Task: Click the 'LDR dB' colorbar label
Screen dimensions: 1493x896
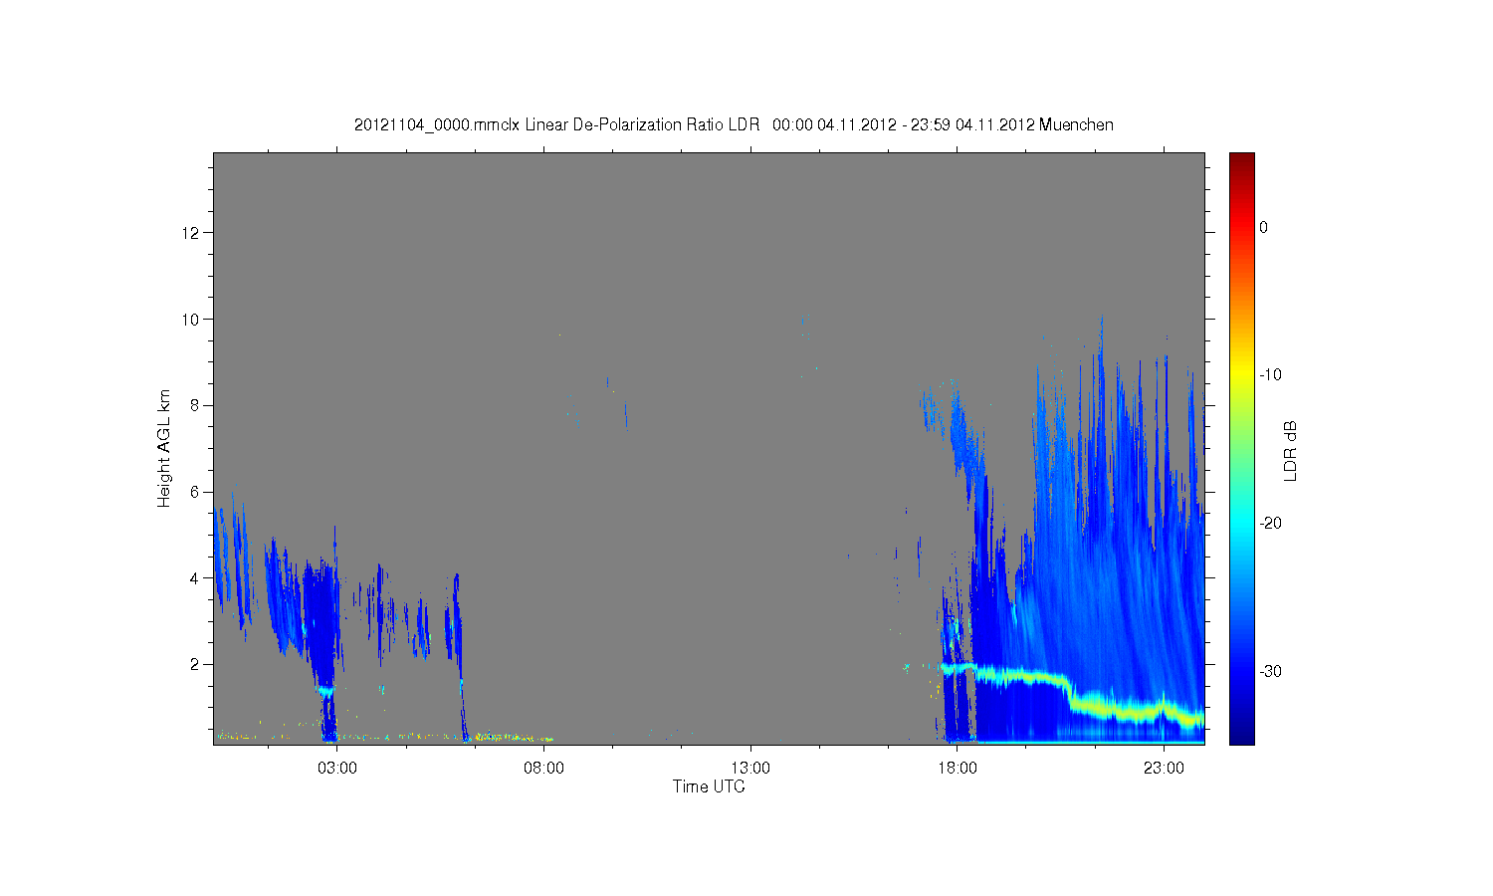Action: (1290, 451)
